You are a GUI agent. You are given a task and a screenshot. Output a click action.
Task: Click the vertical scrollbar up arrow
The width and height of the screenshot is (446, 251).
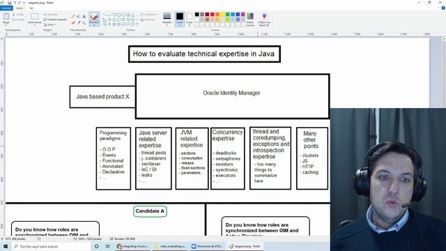coord(444,39)
